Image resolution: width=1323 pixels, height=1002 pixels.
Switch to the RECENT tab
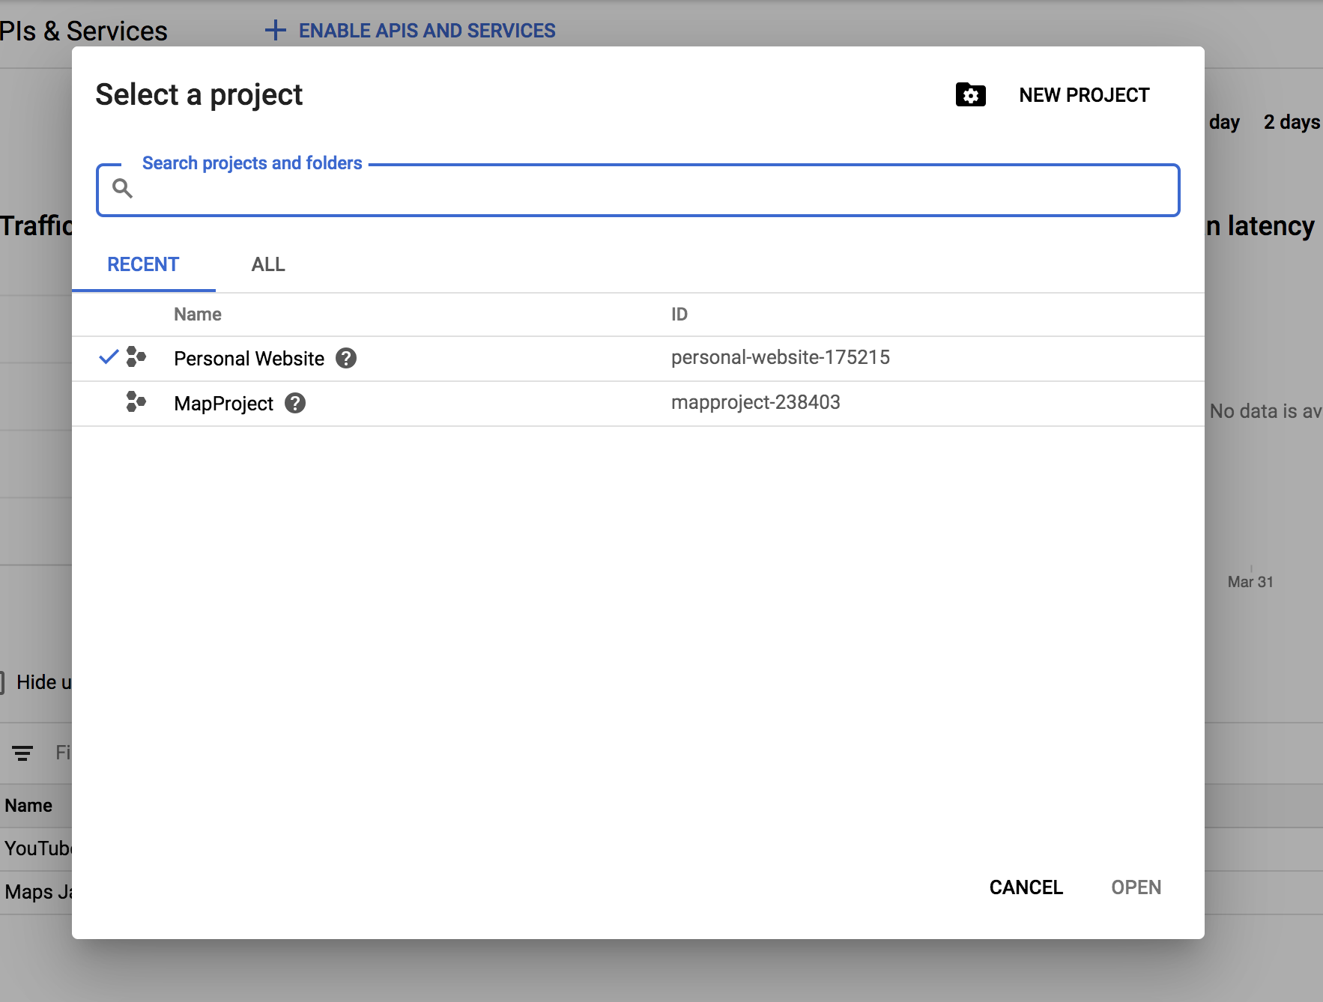tap(143, 264)
